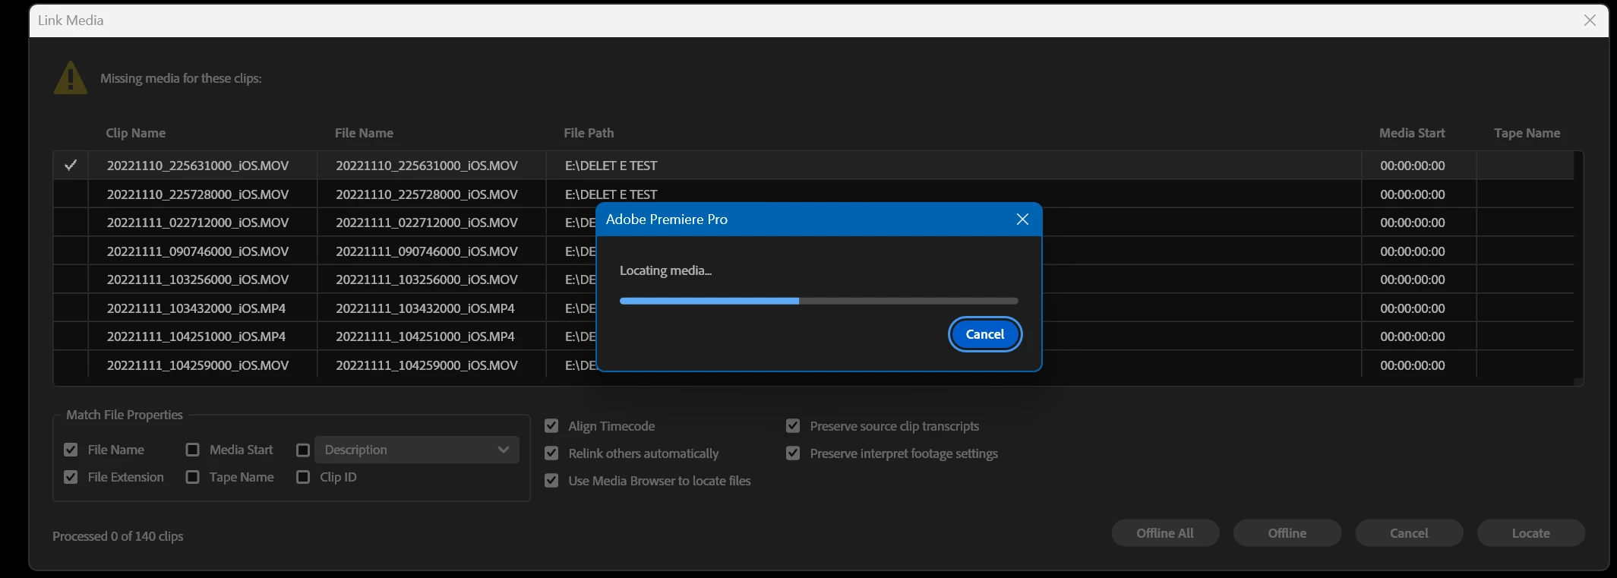Uncheck Align Timecode
The width and height of the screenshot is (1617, 578).
(552, 426)
